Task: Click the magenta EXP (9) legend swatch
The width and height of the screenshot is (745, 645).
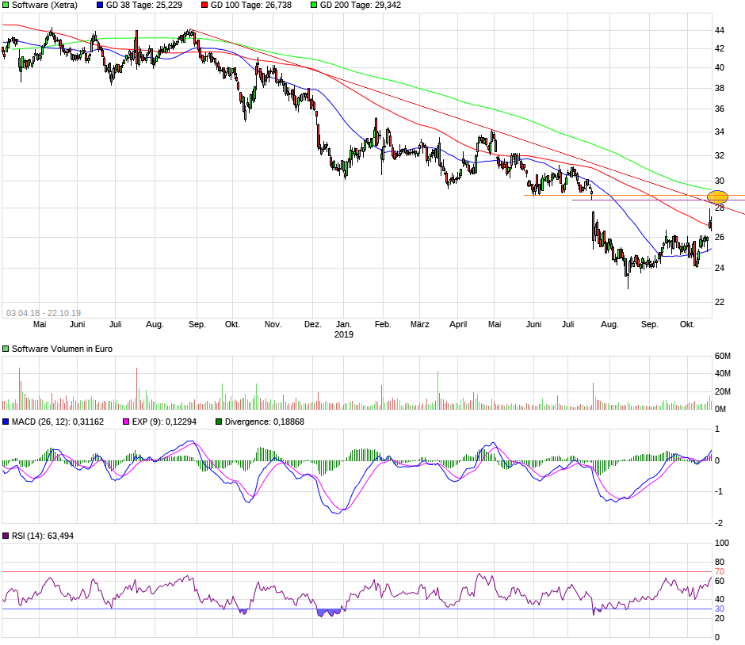Action: [x=126, y=422]
